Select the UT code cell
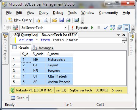Image resolution: width=137 pixels, height=110 pixels. coord(38,76)
